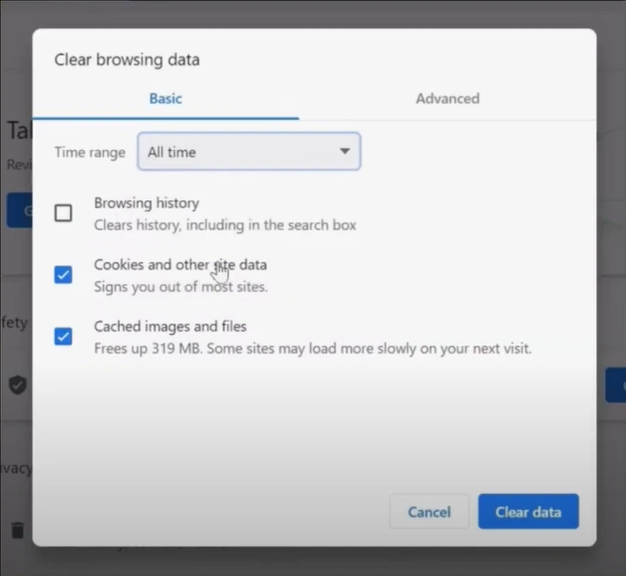Click the shield check icon behind dialog
Screen dimensions: 626x576
pos(18,384)
